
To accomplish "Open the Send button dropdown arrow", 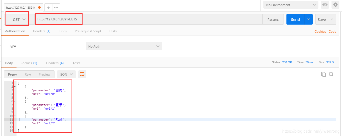I will click(308, 19).
